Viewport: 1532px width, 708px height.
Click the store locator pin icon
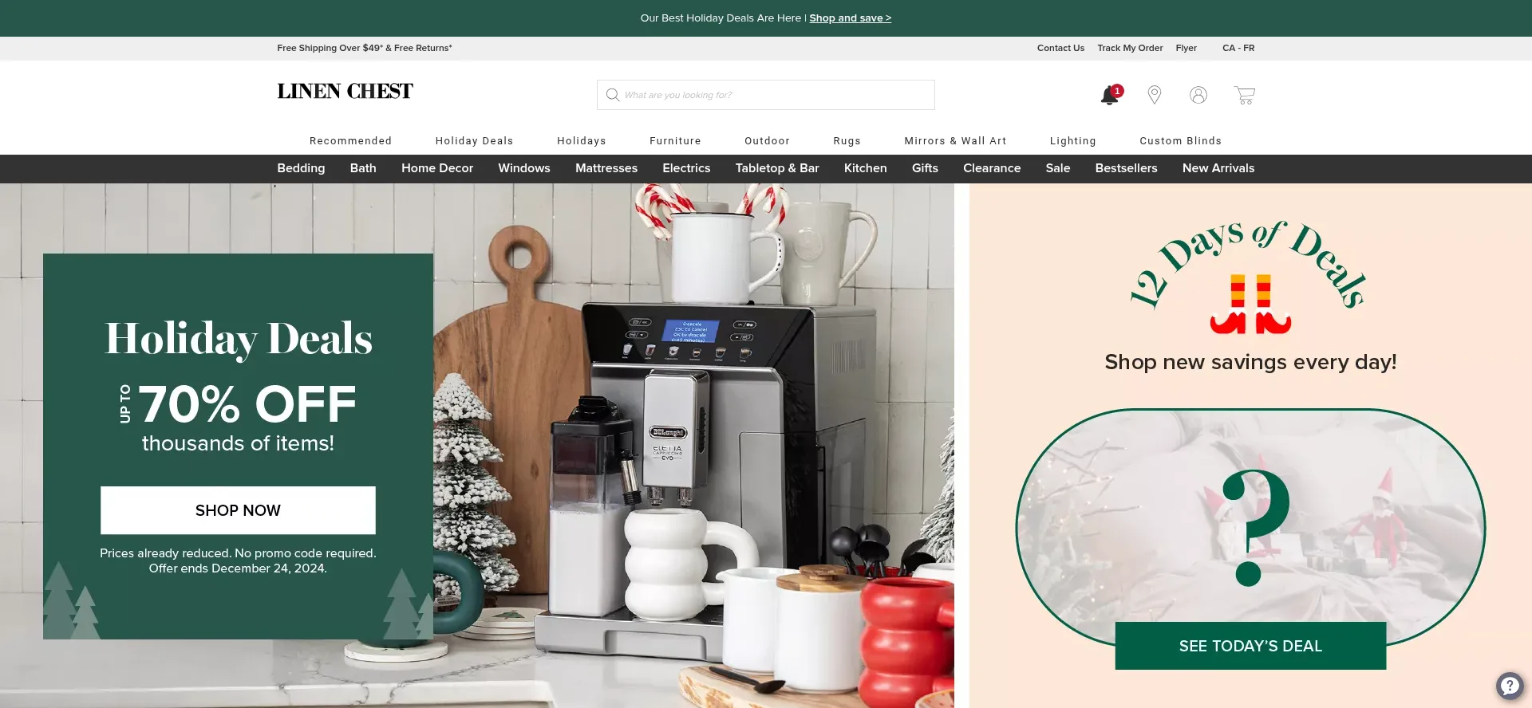[1154, 95]
